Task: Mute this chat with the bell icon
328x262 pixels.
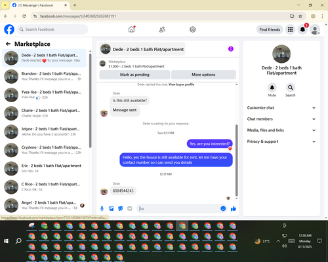Action: [x=272, y=88]
